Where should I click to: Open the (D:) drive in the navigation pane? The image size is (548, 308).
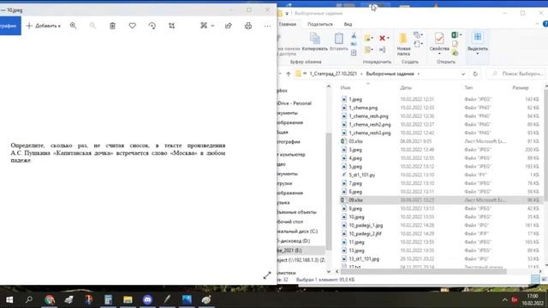tap(294, 241)
